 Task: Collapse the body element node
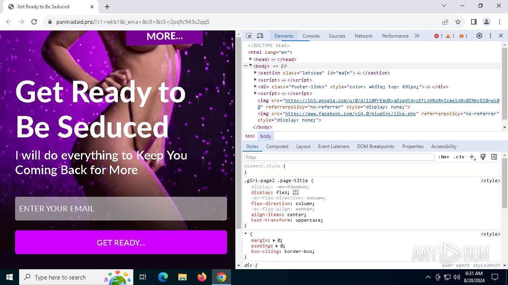(x=250, y=66)
